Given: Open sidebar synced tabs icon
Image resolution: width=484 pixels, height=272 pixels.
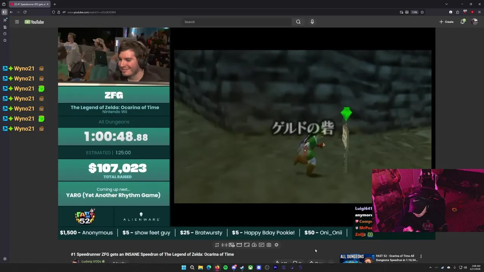Looking at the screenshot, I should [x=5, y=27].
